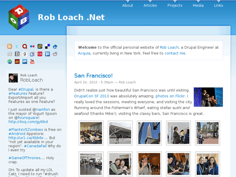
Task: Click the #Drupal hashtag
Action: coord(26,89)
